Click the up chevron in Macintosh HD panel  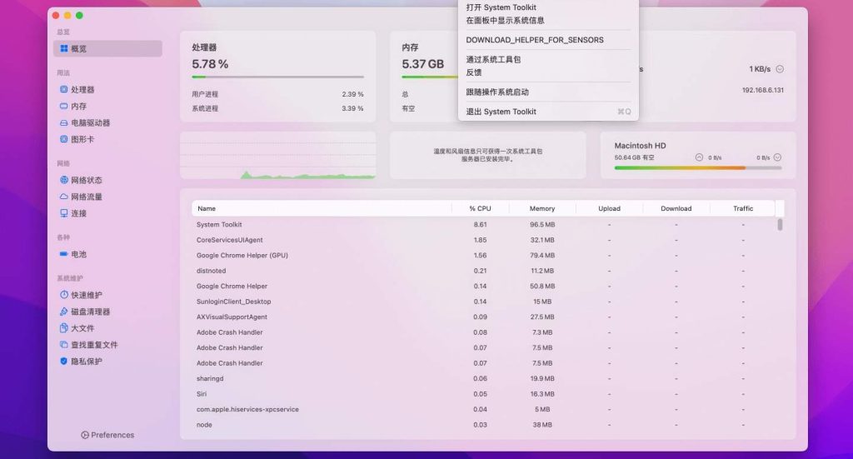pyautogui.click(x=698, y=157)
